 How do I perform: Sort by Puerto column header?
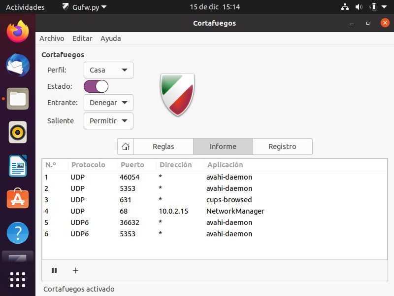pos(132,165)
